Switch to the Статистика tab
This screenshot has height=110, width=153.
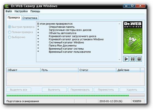click(x=30, y=18)
